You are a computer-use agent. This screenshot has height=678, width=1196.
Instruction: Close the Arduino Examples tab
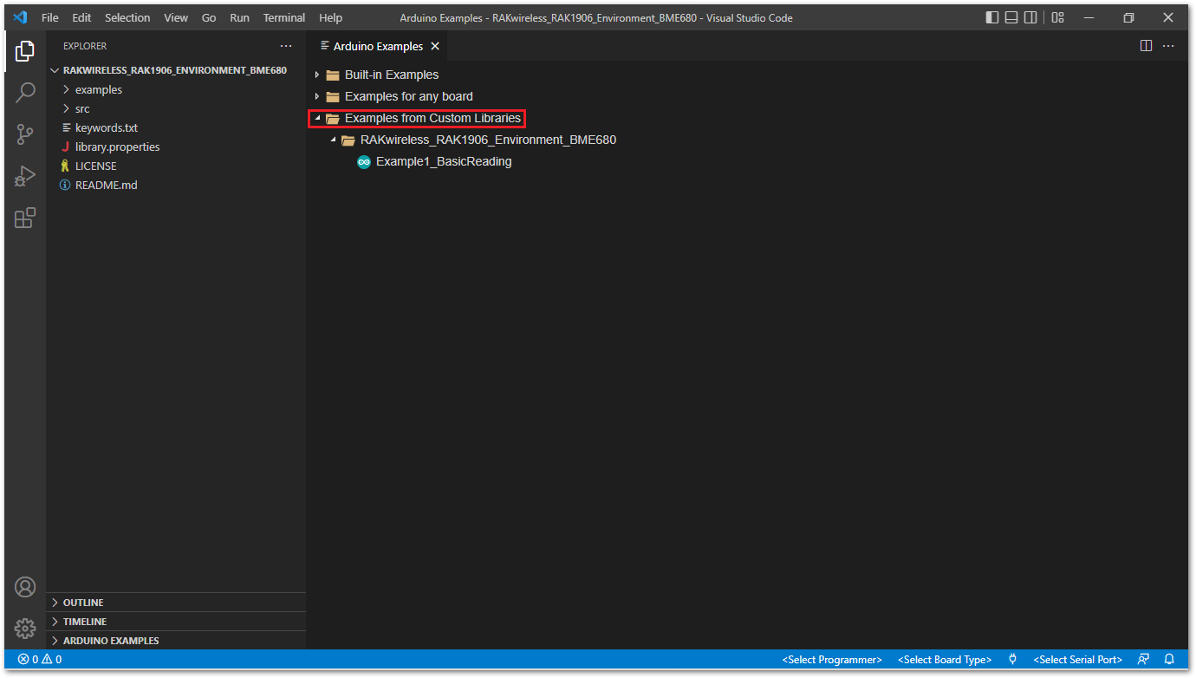(435, 46)
